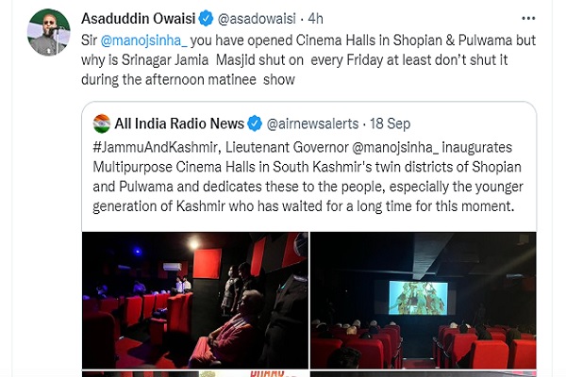Open the partially visible bottom-left photo

pyautogui.click(x=195, y=374)
